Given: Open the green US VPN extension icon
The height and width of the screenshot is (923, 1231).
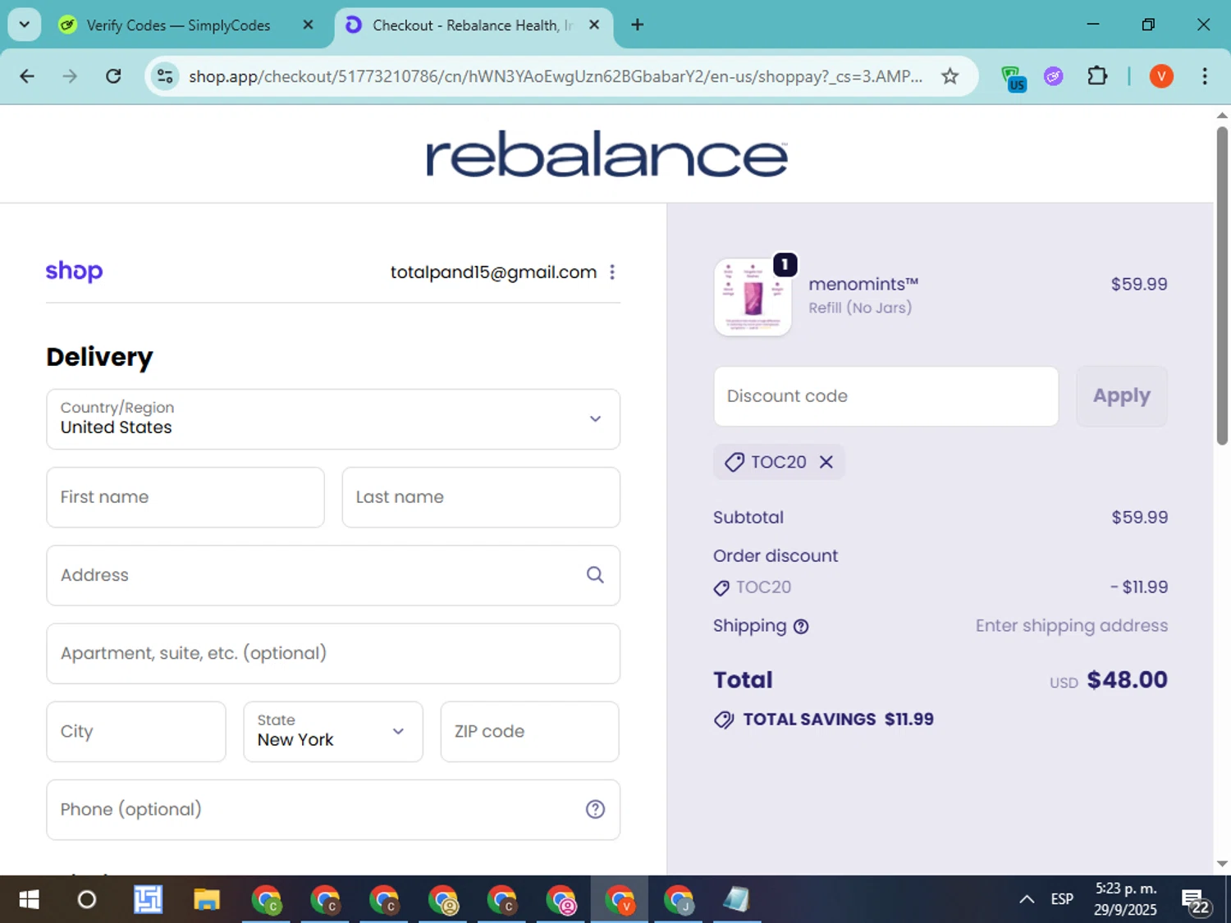Looking at the screenshot, I should [x=1014, y=78].
